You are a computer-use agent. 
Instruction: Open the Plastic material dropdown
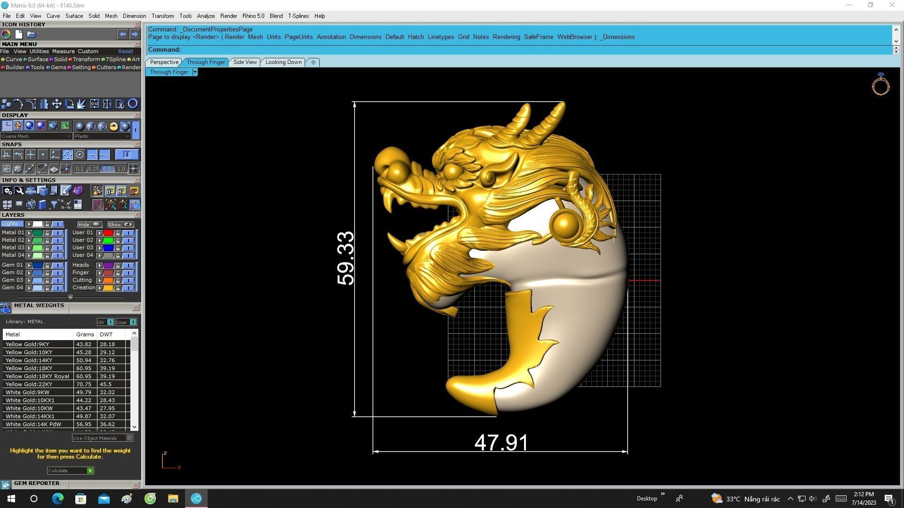coord(102,136)
